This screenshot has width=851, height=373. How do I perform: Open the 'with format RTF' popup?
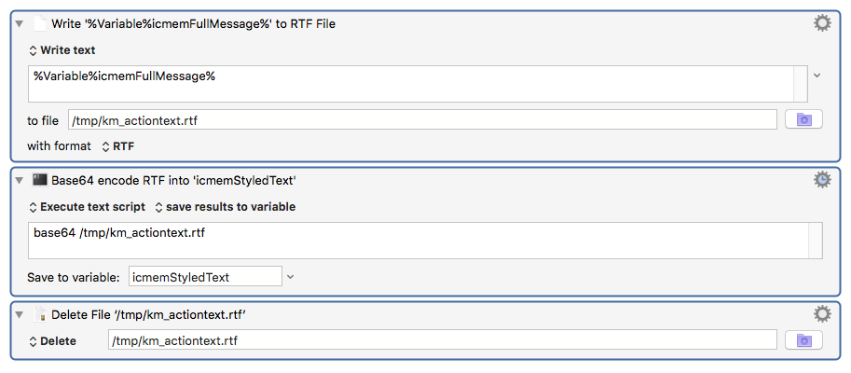coord(117,146)
